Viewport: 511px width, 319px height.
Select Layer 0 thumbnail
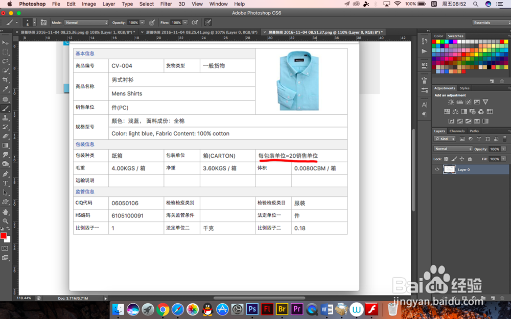pyautogui.click(x=449, y=169)
